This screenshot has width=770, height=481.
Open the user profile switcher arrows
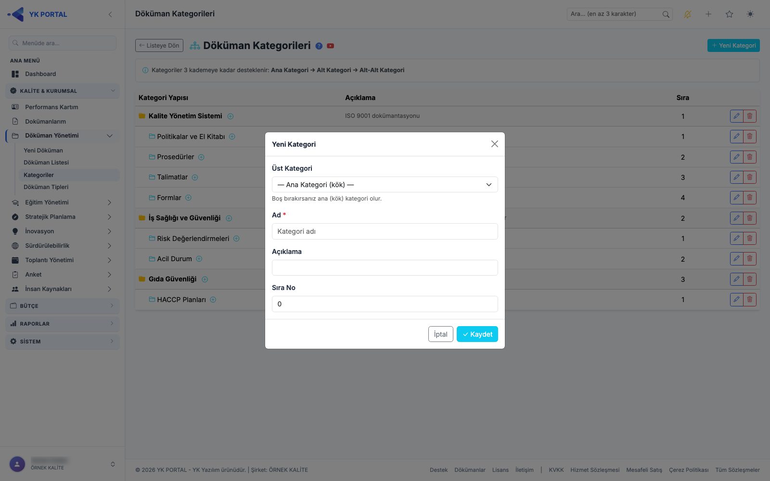(113, 464)
